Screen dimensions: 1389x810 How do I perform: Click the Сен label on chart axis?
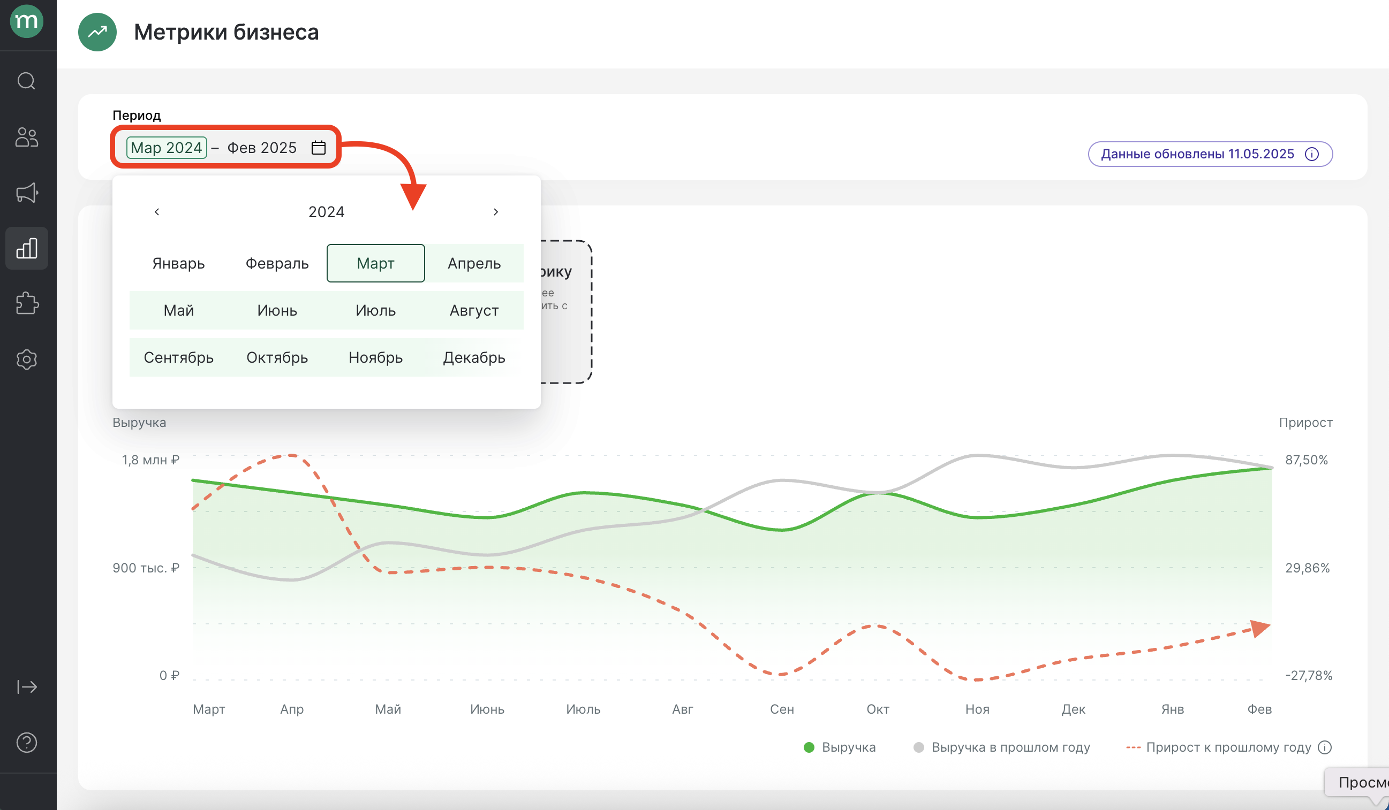tap(782, 709)
